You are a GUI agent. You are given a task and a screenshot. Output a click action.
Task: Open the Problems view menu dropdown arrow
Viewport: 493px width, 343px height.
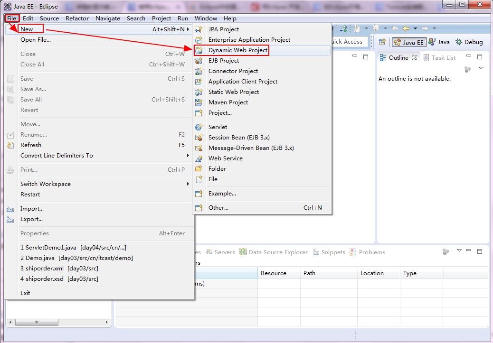click(459, 250)
